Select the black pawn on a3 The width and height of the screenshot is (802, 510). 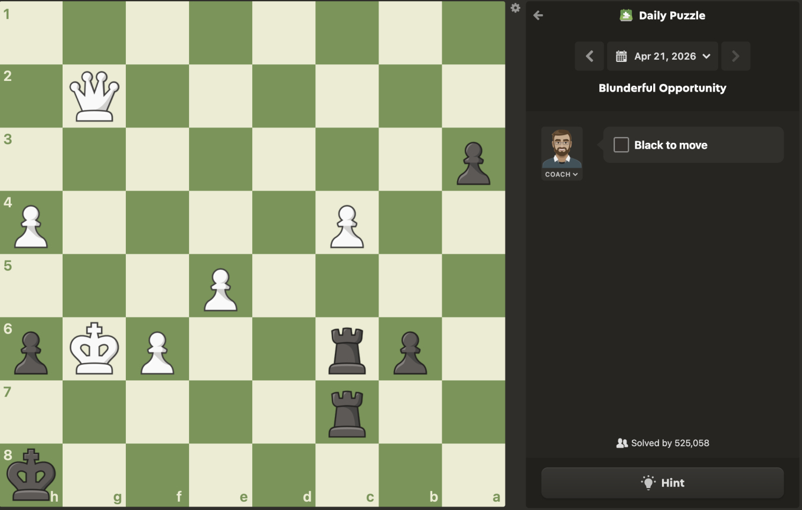coord(474,164)
